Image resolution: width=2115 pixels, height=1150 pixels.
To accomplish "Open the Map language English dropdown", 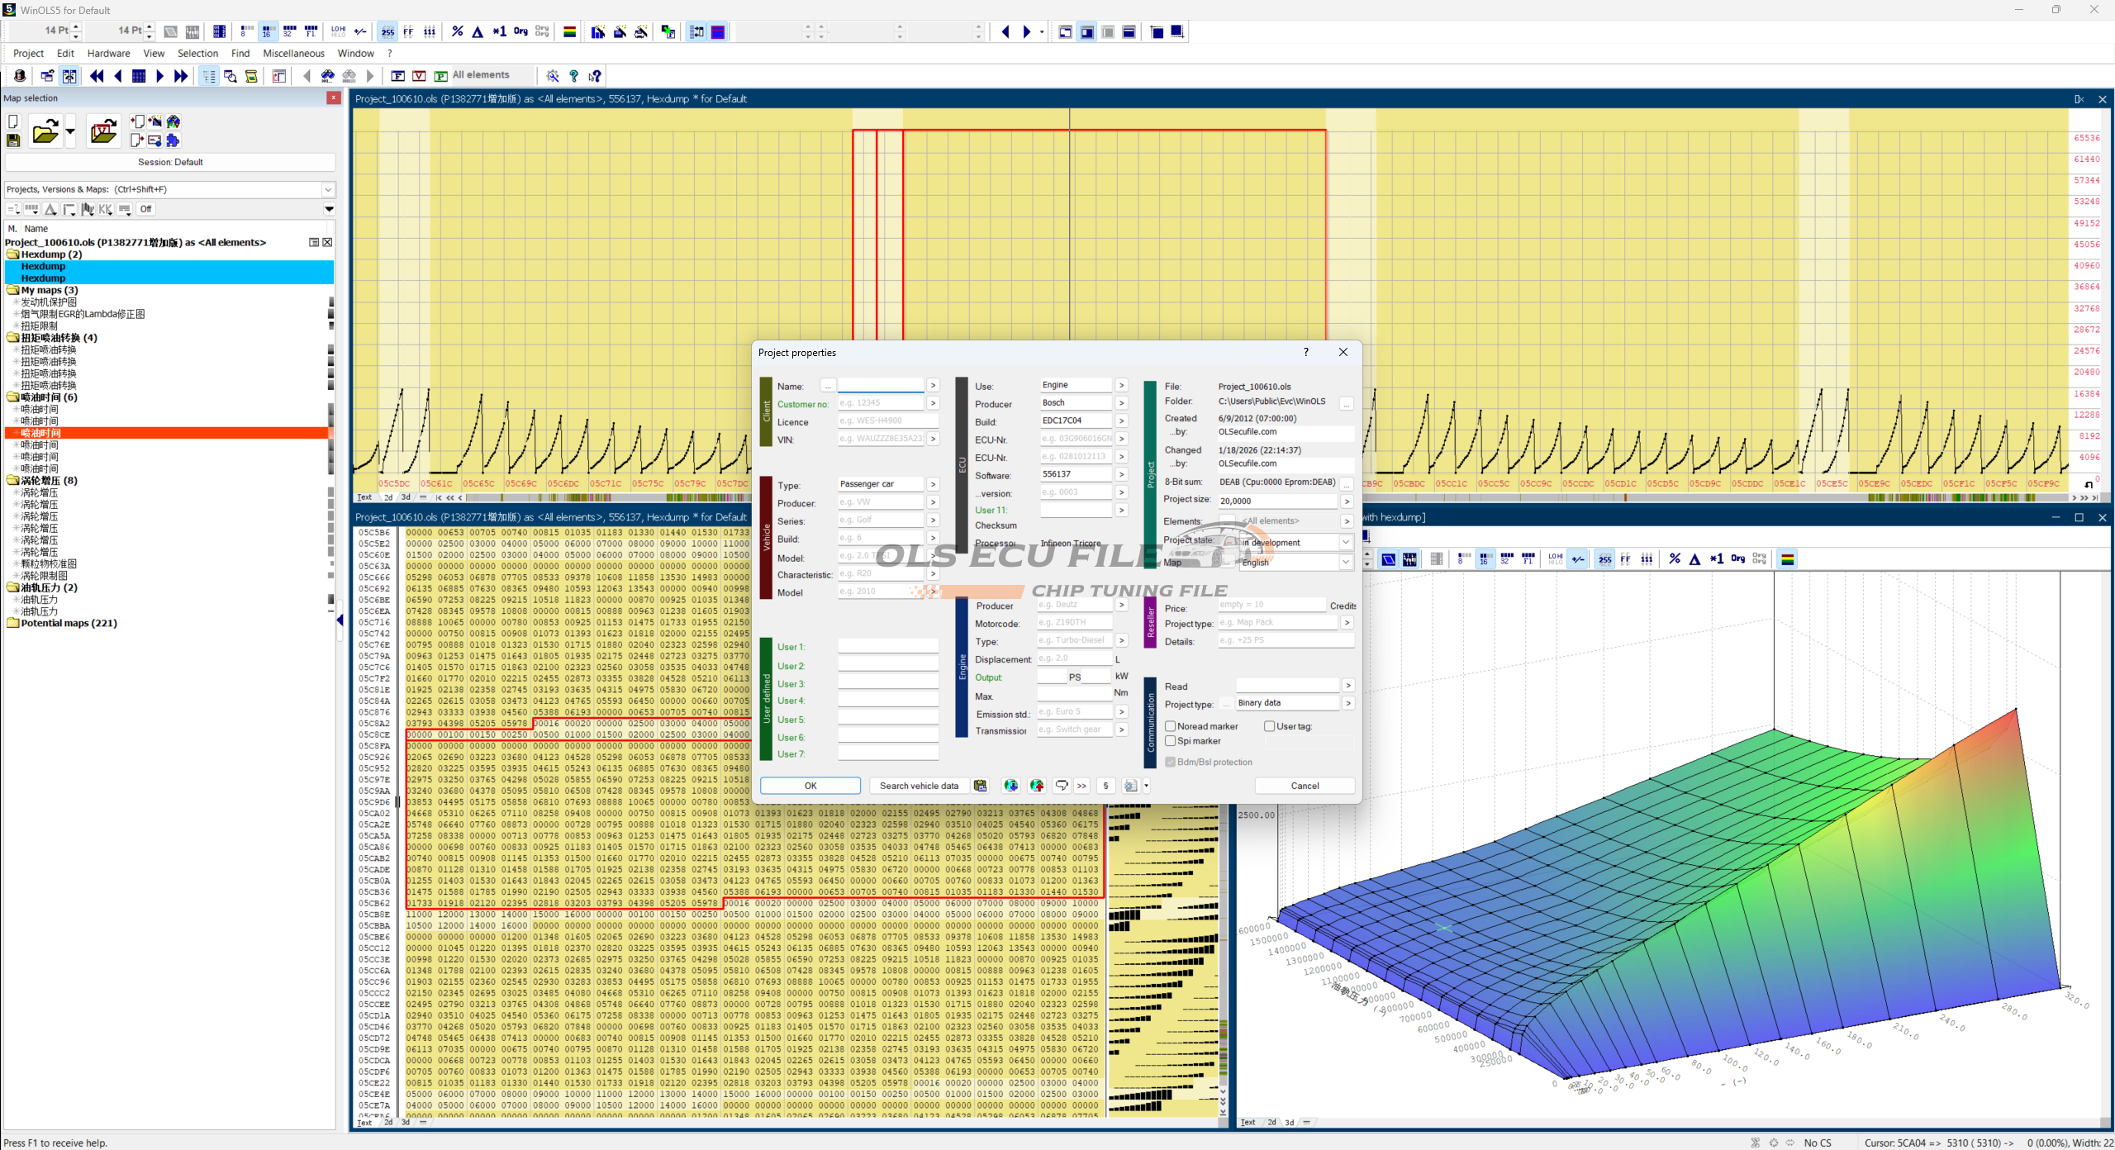I will pos(1346,562).
